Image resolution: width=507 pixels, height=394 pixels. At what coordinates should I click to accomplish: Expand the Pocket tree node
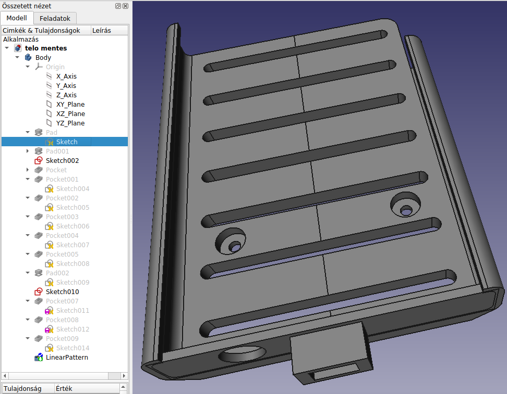[x=28, y=170]
